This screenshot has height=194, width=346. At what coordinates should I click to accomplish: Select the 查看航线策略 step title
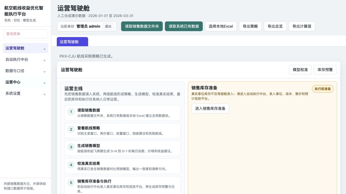tap(89, 128)
